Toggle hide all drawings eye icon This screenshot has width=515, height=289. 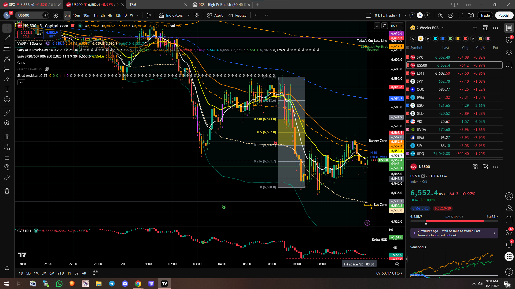pos(7,167)
